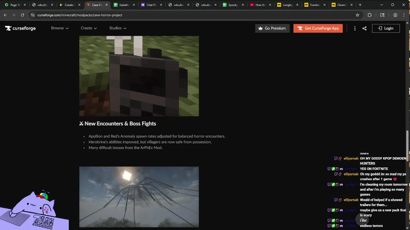The height and width of the screenshot is (230, 410).
Task: Click the share icon in header
Action: tap(364, 28)
